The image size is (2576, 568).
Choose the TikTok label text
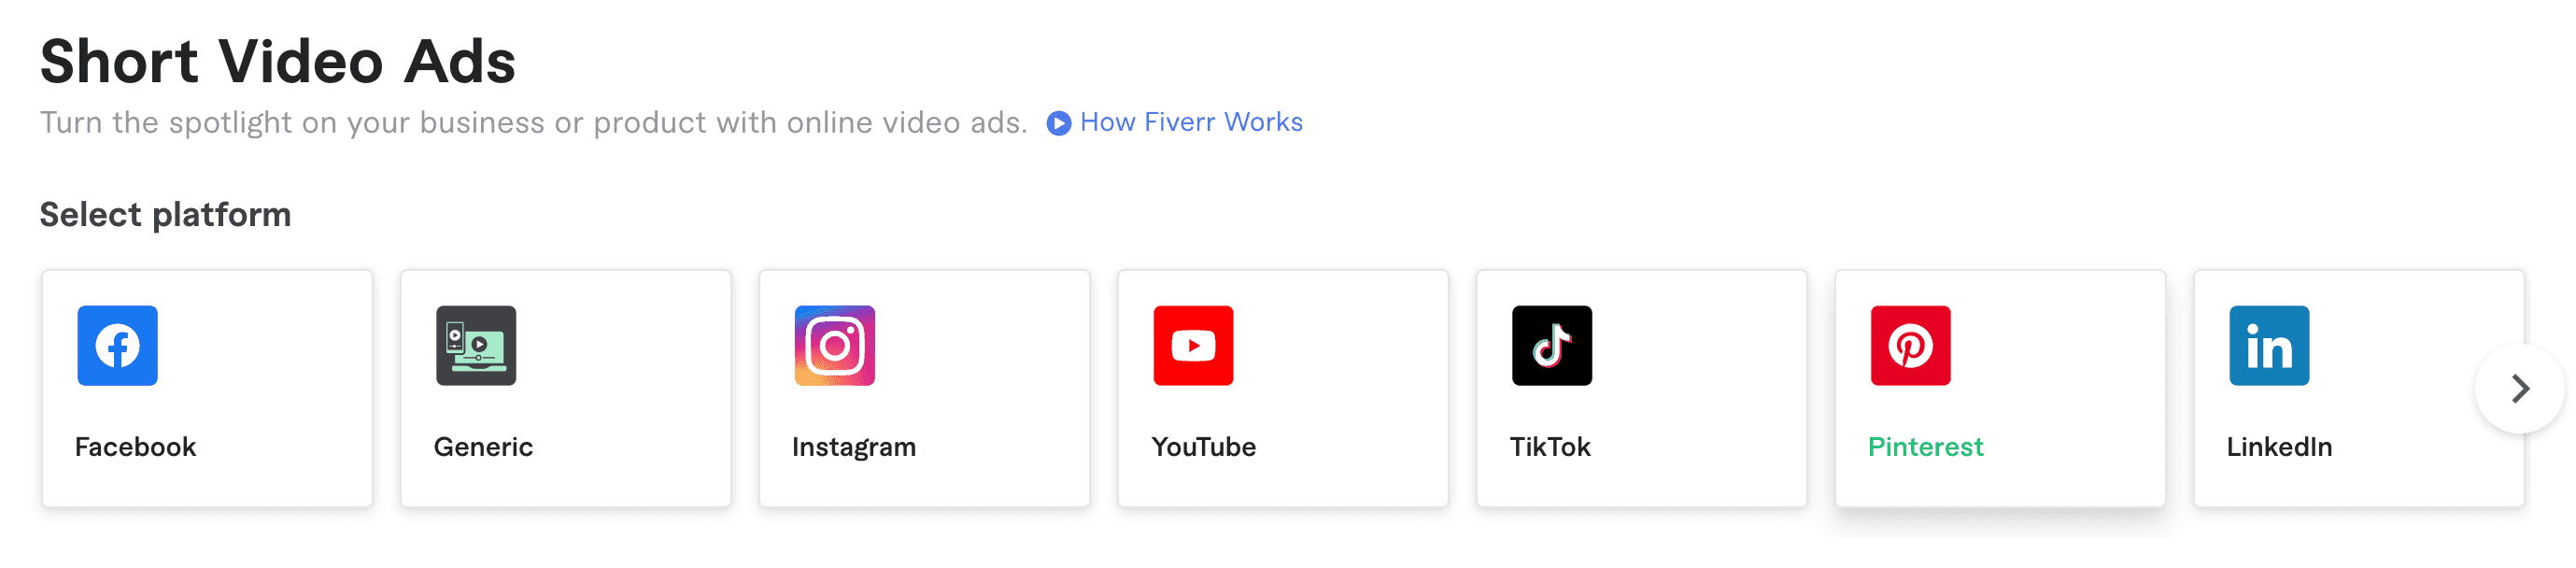point(1550,447)
